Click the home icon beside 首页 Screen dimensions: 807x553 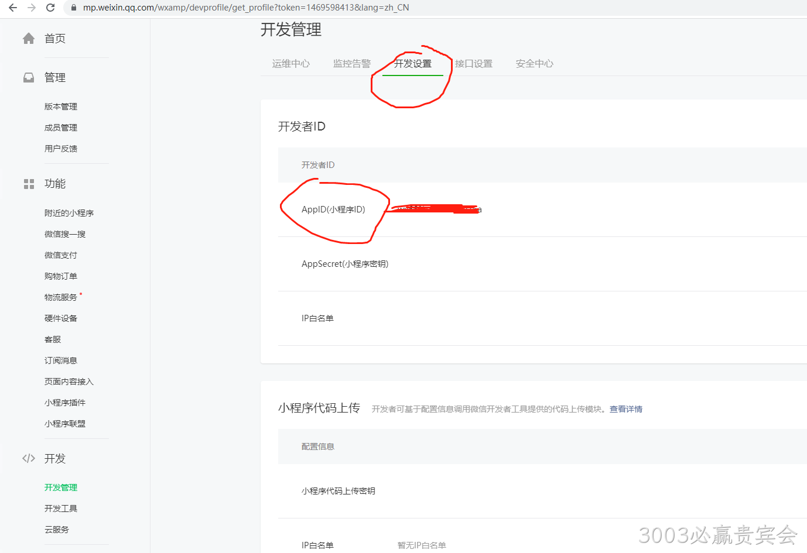(29, 39)
